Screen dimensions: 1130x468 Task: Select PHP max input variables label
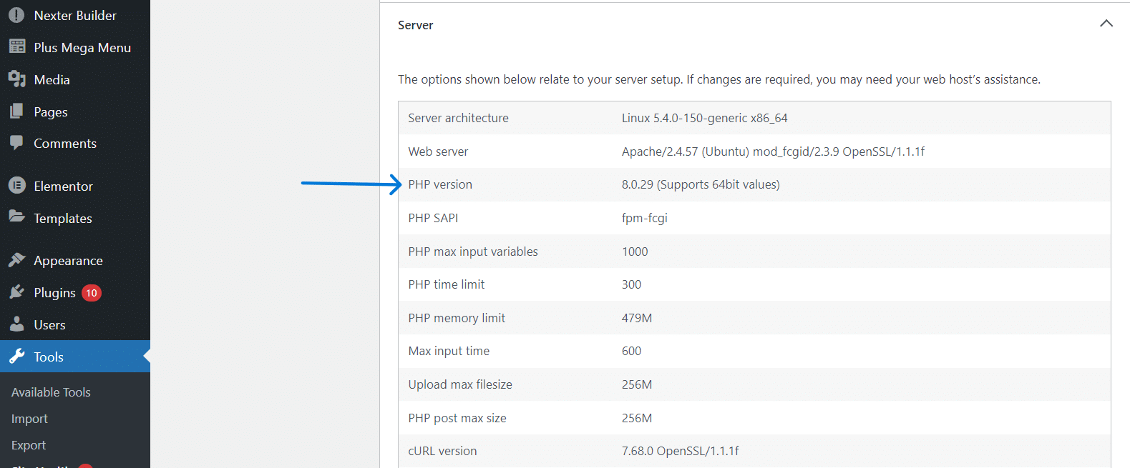click(x=473, y=252)
